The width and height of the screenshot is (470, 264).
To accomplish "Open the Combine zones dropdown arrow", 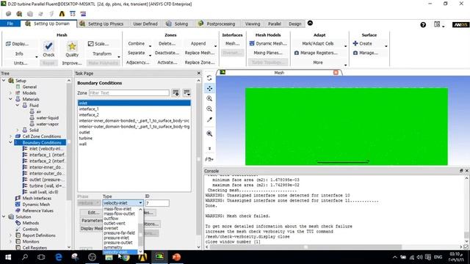I will (x=150, y=45).
